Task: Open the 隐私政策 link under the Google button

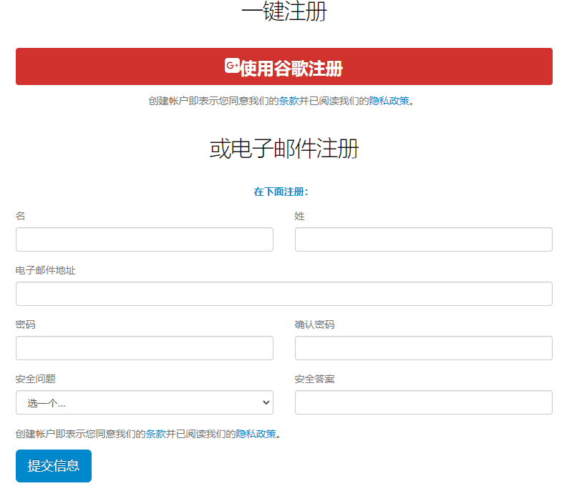Action: (389, 101)
